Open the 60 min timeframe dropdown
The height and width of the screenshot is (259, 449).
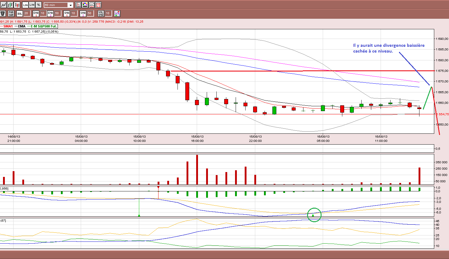click(x=58, y=5)
